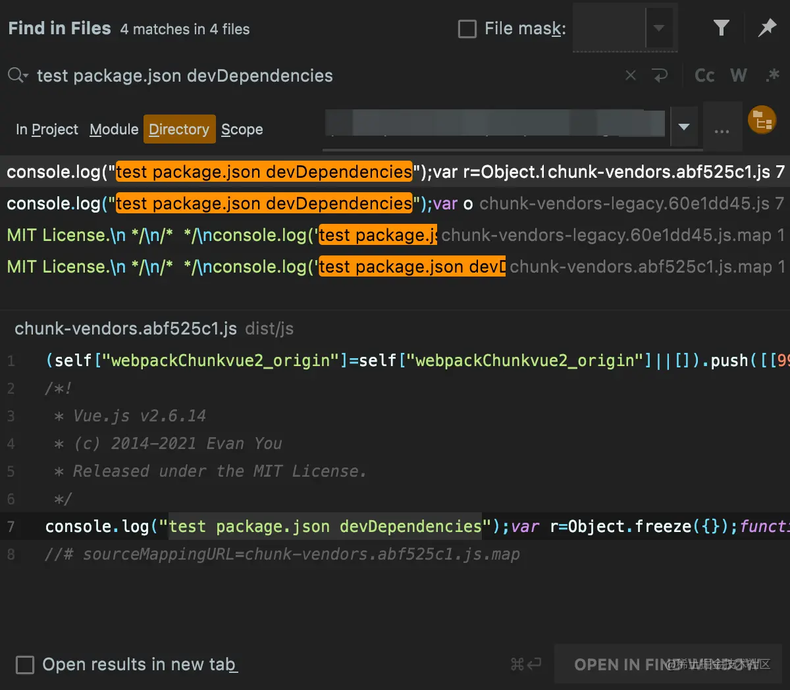Viewport: 790px width, 690px height.
Task: Click line number 7 in preview gutter
Action: 11,527
